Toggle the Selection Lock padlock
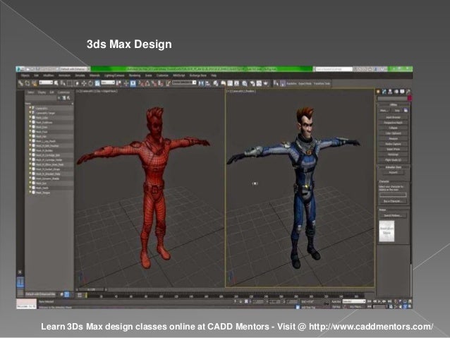Image resolution: width=450 pixels, height=338 pixels. (x=241, y=301)
